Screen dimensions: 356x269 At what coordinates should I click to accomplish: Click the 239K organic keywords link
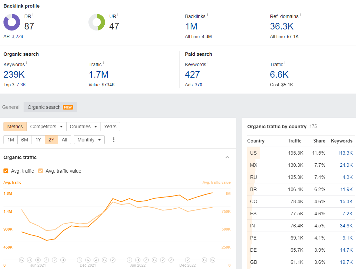coord(14,74)
